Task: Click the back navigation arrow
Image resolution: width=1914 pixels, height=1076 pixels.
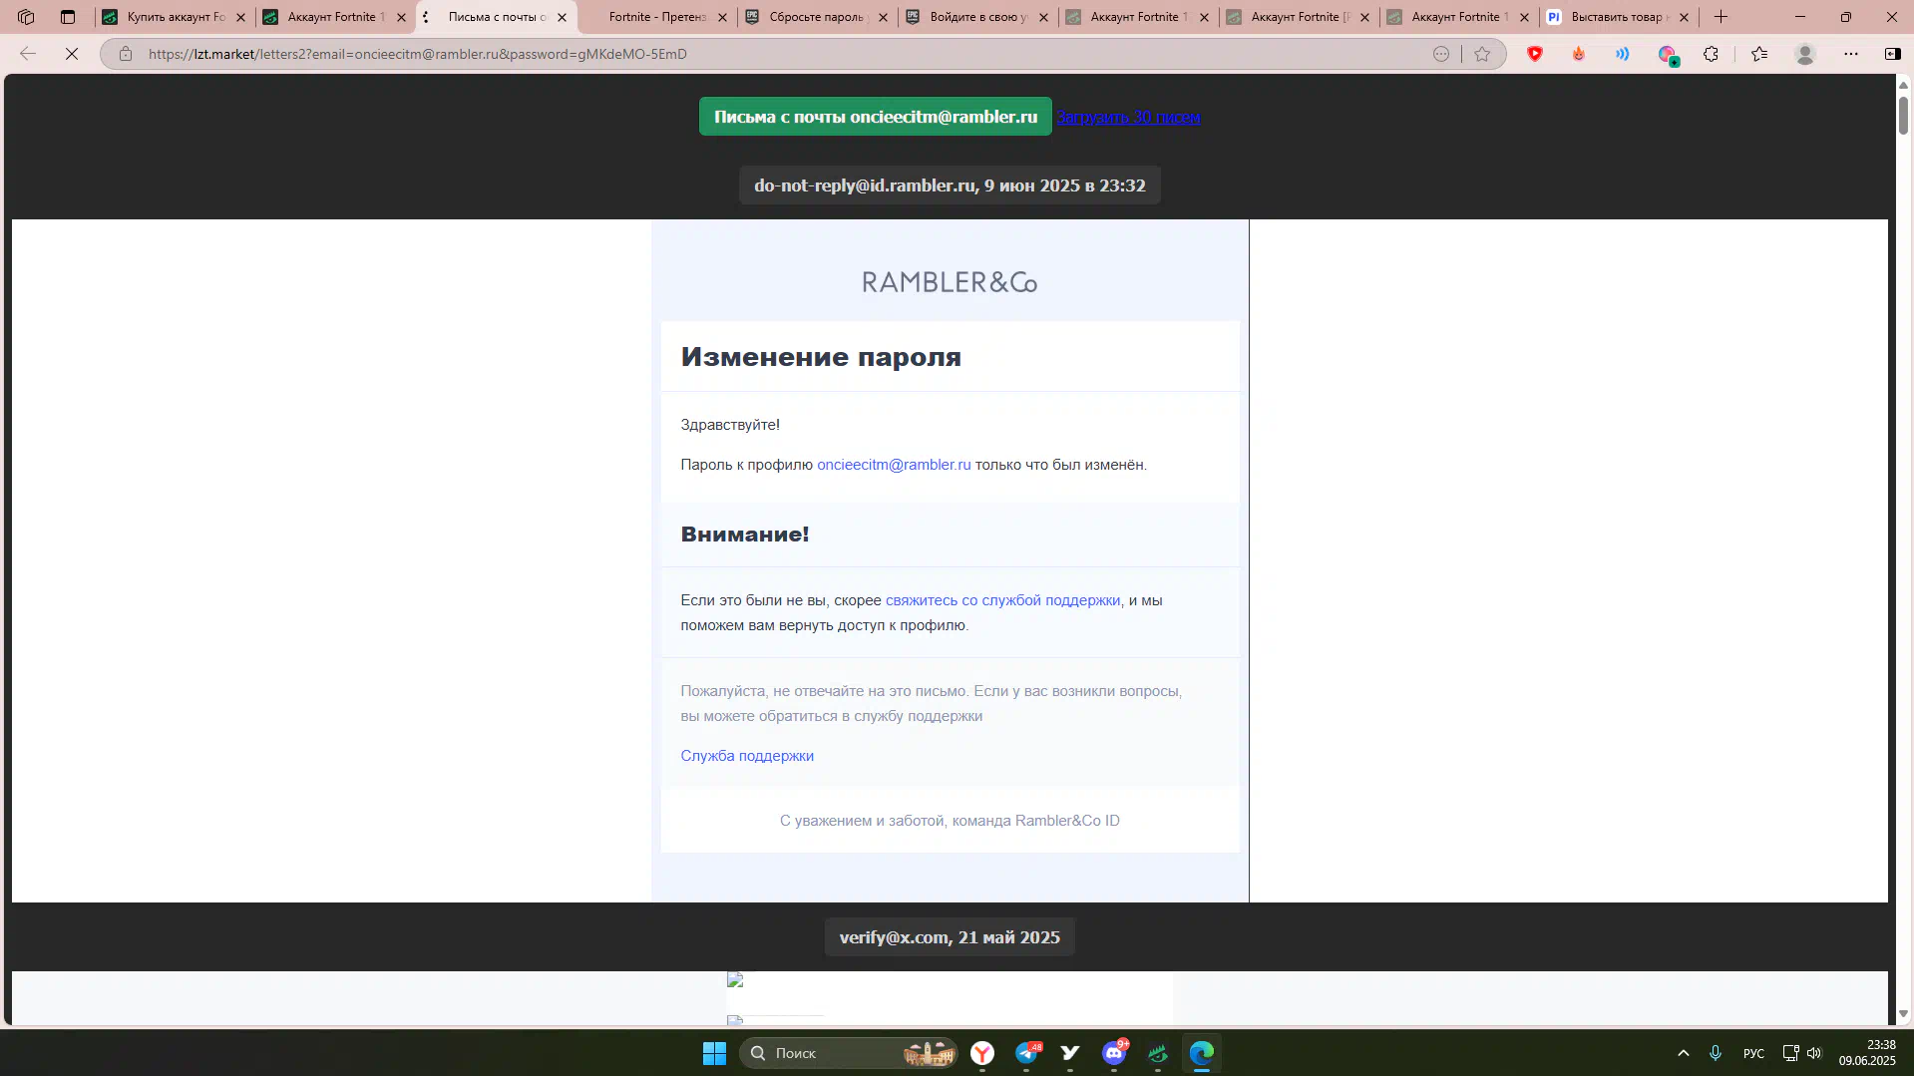Action: (x=28, y=54)
